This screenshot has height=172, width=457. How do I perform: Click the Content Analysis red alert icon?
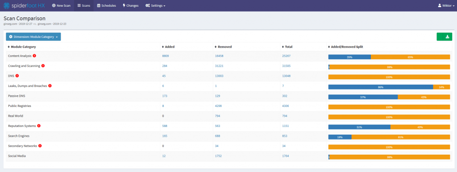pos(34,56)
